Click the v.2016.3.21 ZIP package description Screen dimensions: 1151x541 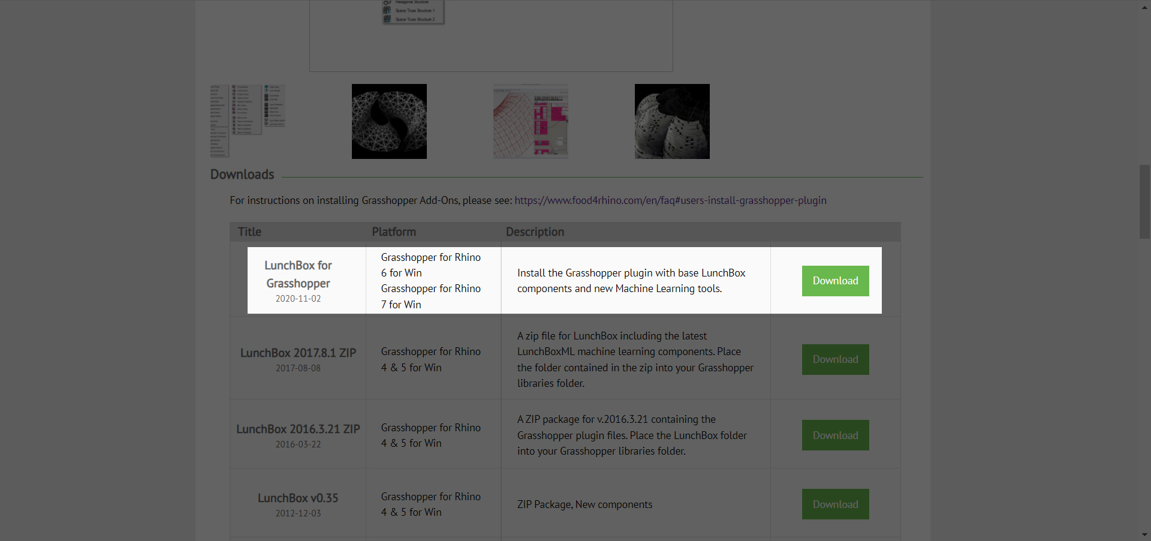632,435
